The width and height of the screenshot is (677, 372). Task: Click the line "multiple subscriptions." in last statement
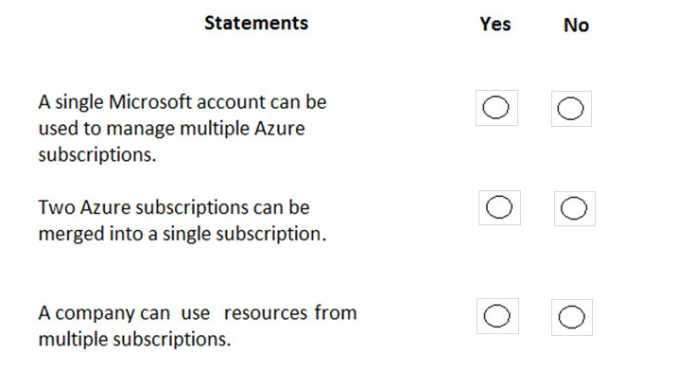click(x=134, y=339)
